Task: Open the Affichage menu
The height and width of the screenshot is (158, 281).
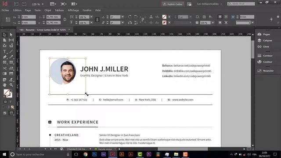Action: pos(73,10)
